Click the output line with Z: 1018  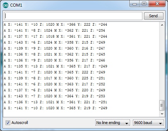(56, 37)
